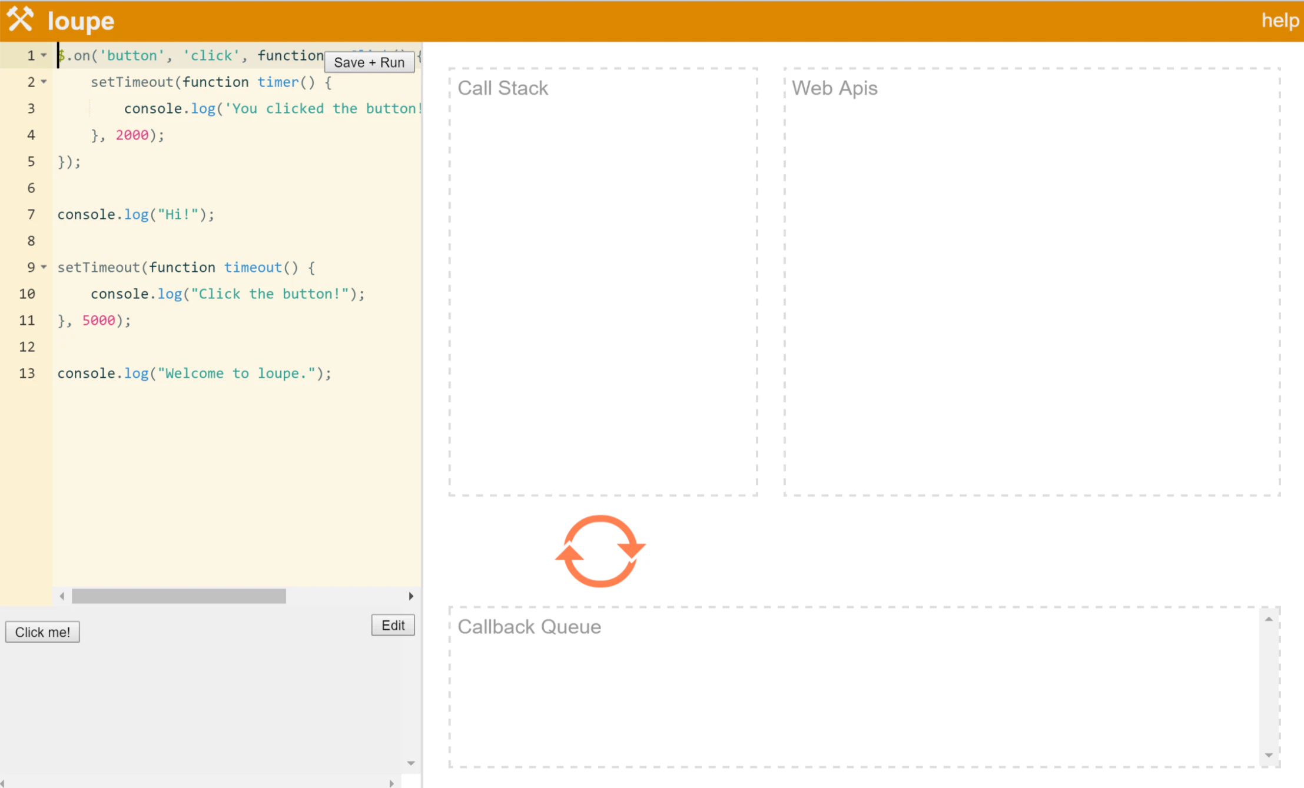
Task: Collapse the timer function fold on line 2
Action: (44, 82)
